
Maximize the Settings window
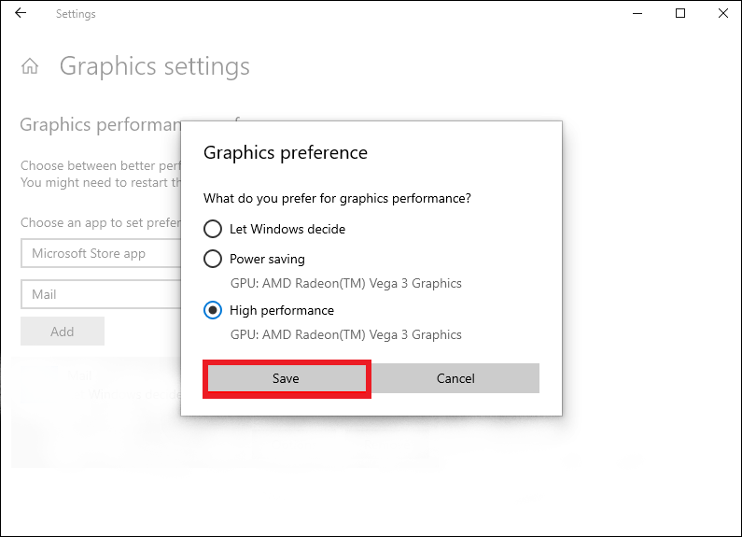coord(680,14)
